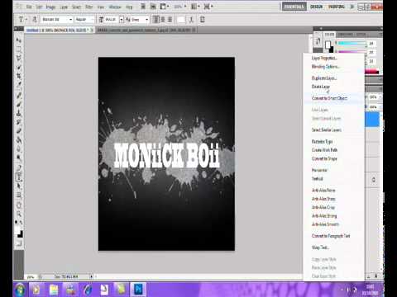This screenshot has width=397, height=297.
Task: Select the Crop tool
Action: [18, 76]
